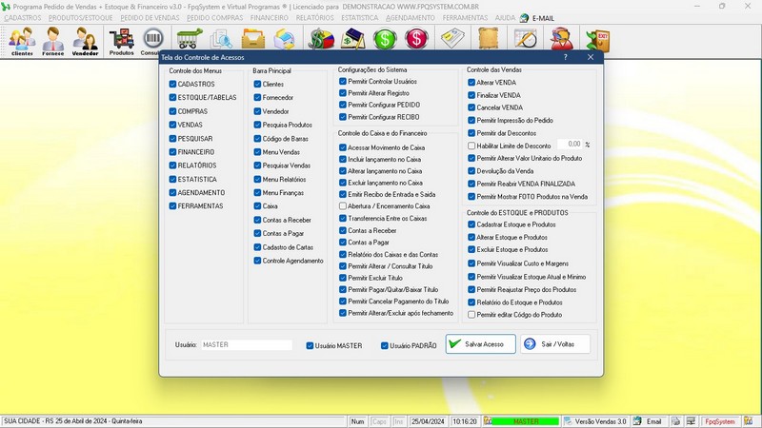Toggle the ESTOQUE/TABELAS checkbox
The height and width of the screenshot is (428, 762).
(x=172, y=98)
